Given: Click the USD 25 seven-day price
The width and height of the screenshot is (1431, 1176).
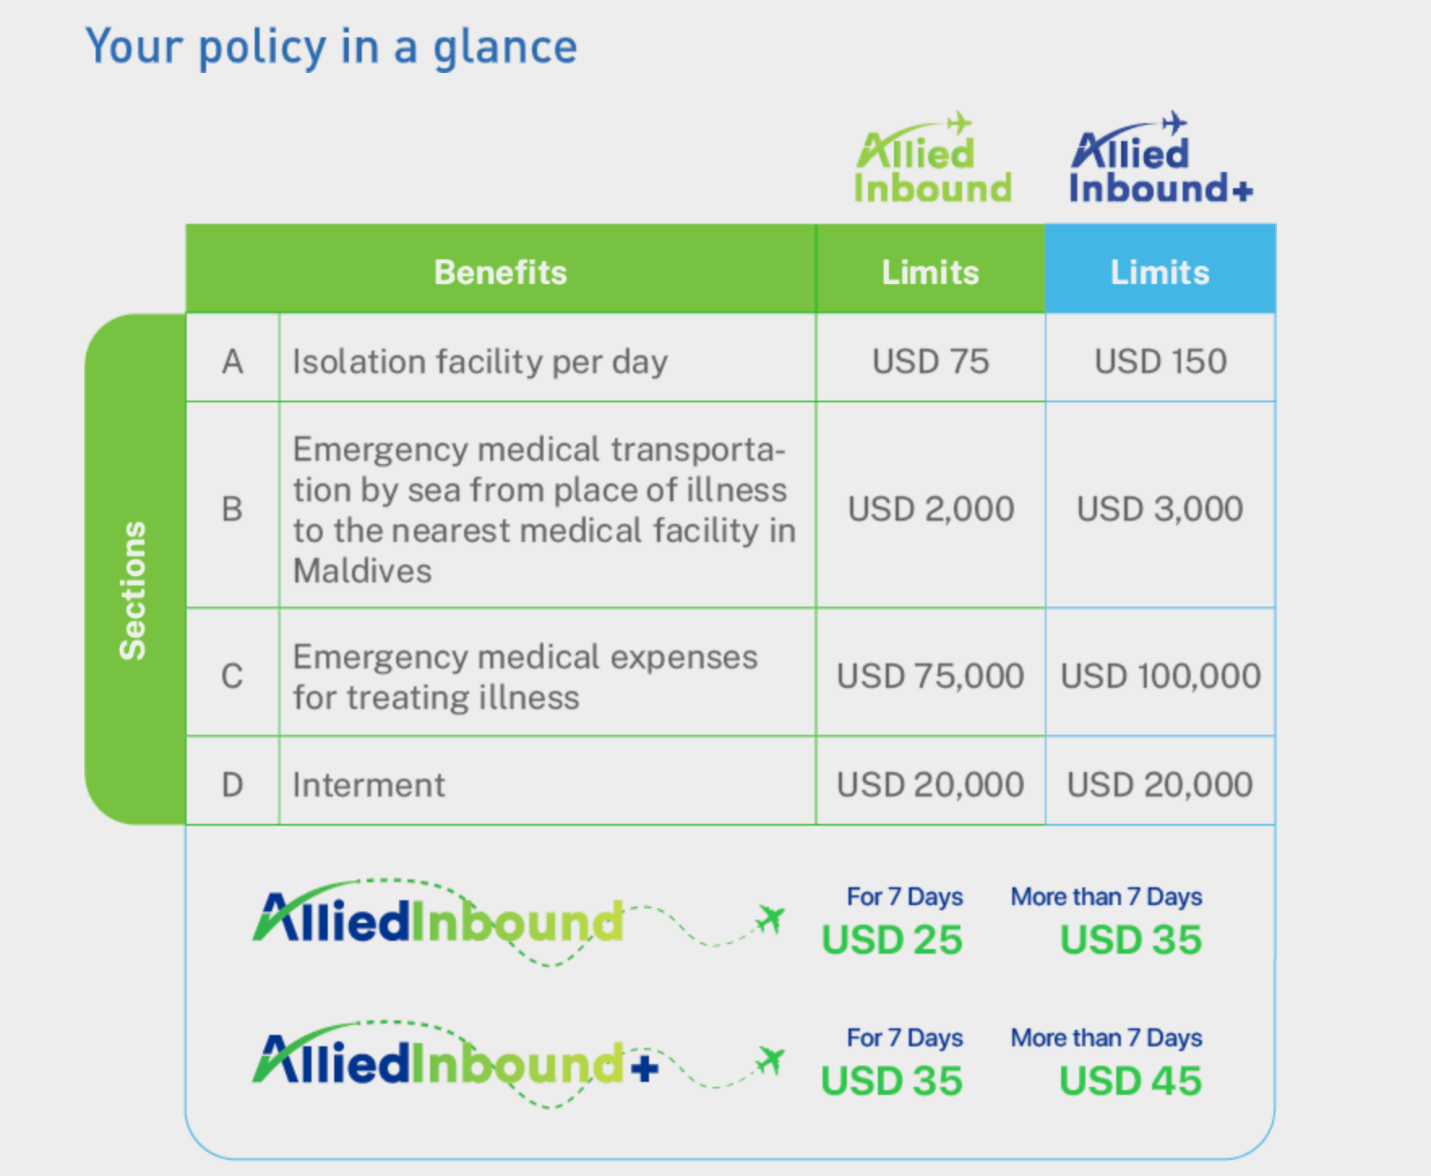Looking at the screenshot, I should click(892, 940).
